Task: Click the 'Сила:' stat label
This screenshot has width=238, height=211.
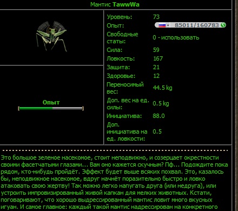Action: [x=115, y=50]
